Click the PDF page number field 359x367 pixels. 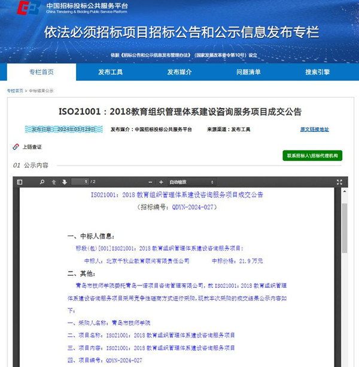tap(80, 182)
